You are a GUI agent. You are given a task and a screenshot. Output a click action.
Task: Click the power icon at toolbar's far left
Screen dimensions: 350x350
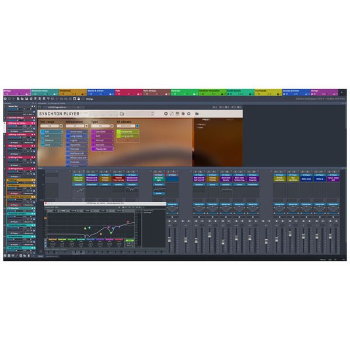[x=5, y=99]
